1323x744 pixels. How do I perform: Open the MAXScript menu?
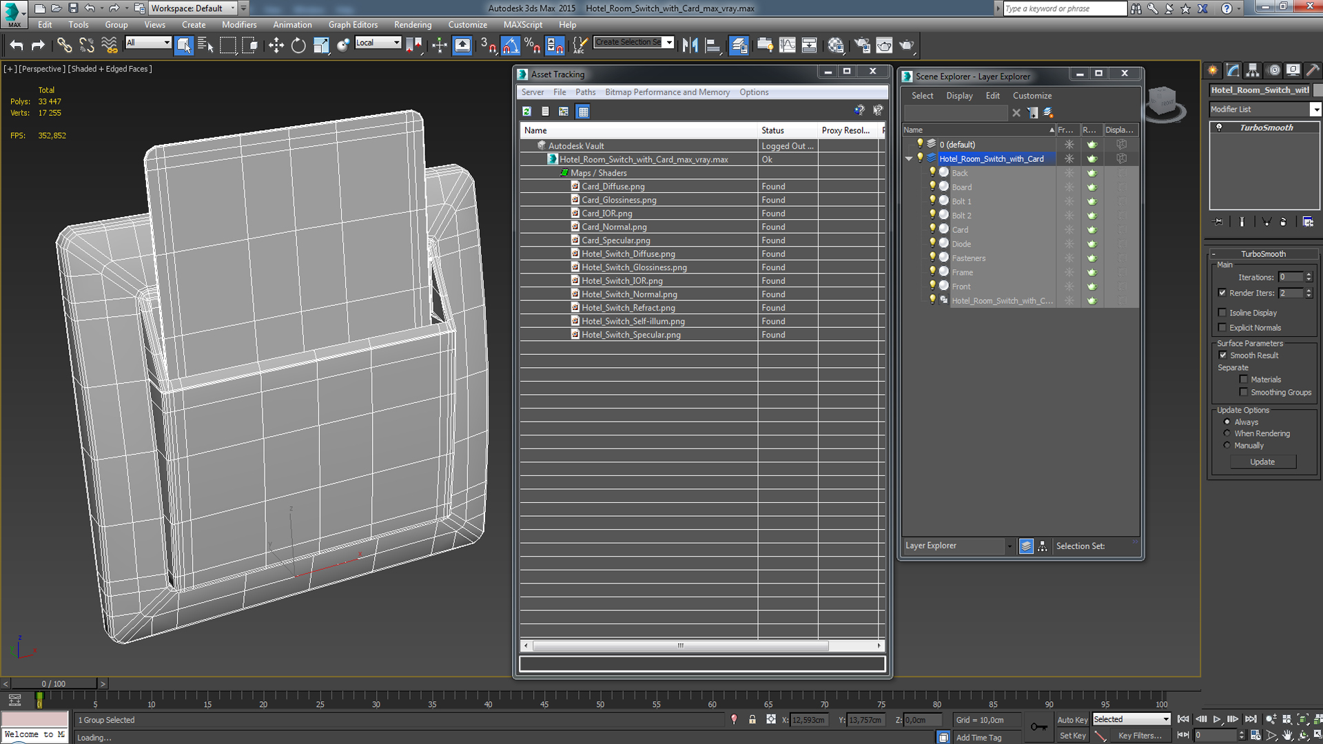click(x=523, y=25)
